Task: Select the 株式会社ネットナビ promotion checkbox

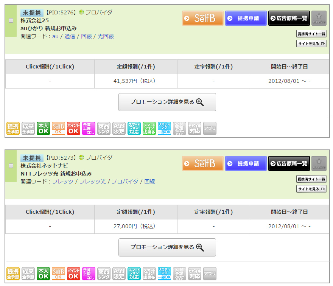Action: coord(11,166)
